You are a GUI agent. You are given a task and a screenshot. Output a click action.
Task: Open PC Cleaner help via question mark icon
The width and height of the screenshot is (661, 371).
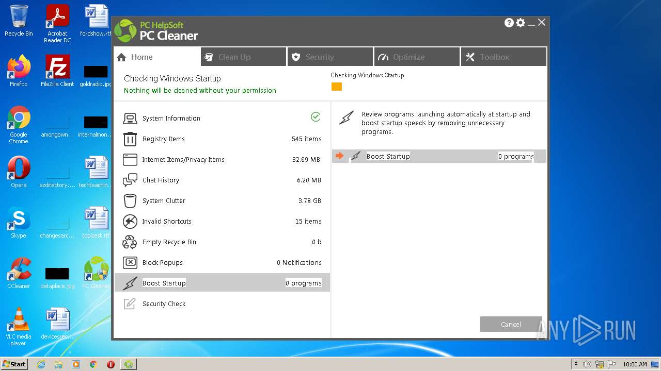[509, 23]
